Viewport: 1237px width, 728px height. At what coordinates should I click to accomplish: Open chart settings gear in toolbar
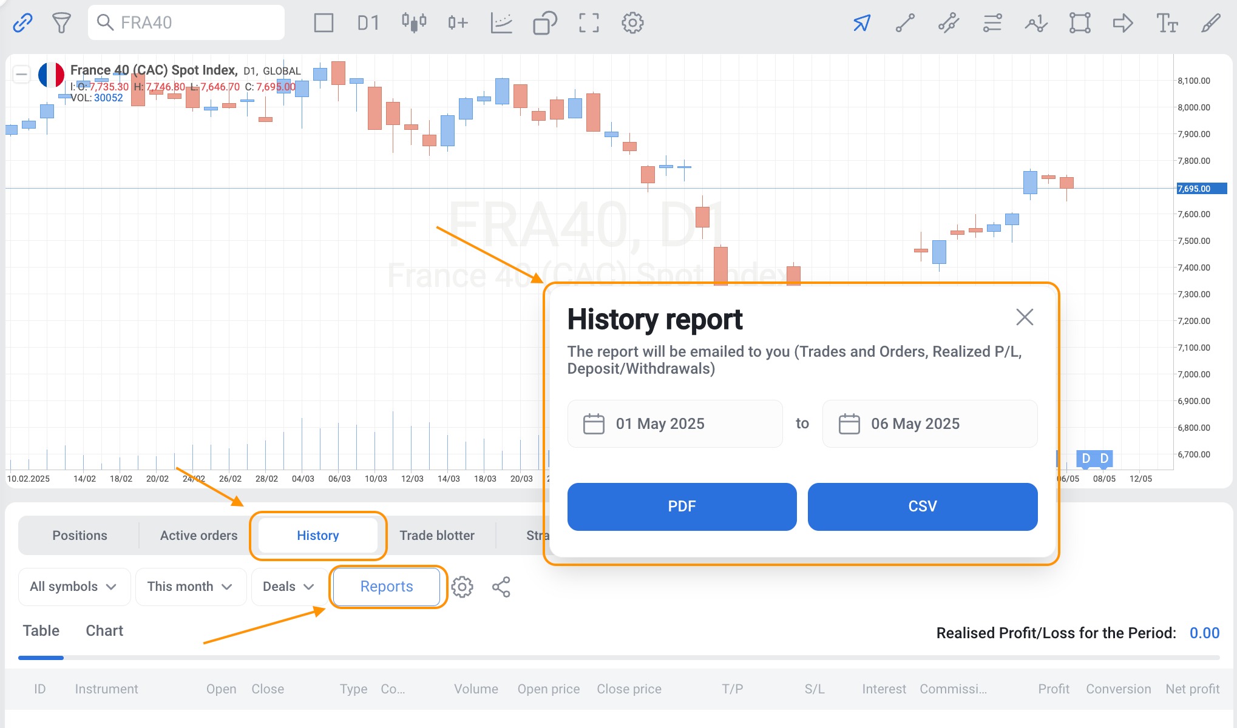(x=632, y=23)
